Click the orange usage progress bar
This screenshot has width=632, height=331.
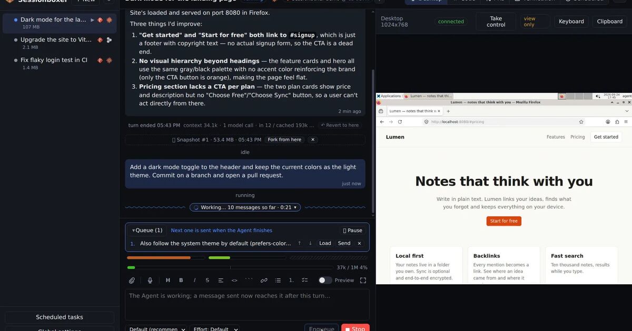166,257
